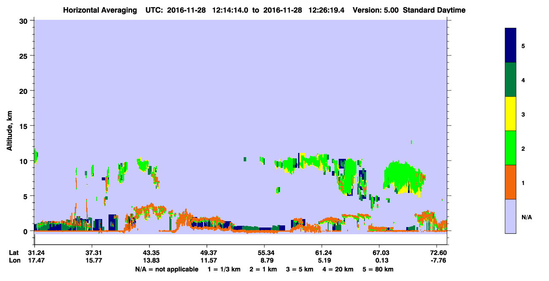Click the end time '12:26:19.4'
The width and height of the screenshot is (549, 281).
pyautogui.click(x=326, y=10)
